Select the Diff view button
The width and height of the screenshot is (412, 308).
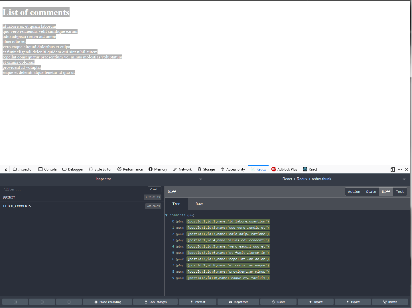(386, 192)
